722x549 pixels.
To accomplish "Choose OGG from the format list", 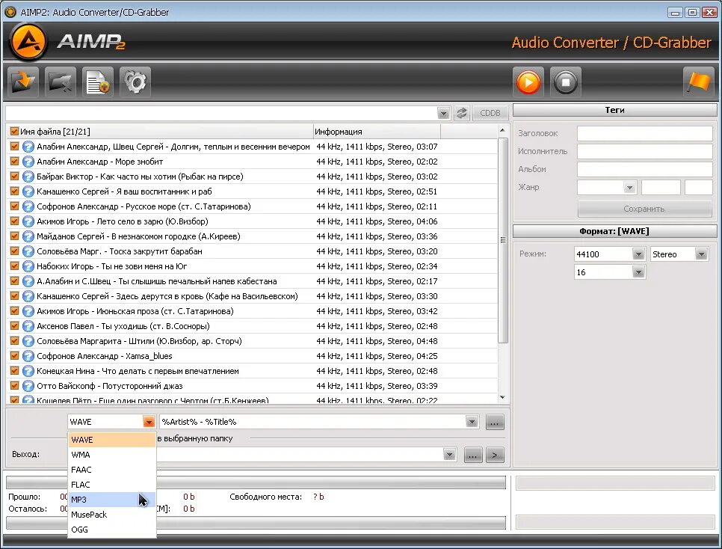I will (112, 530).
